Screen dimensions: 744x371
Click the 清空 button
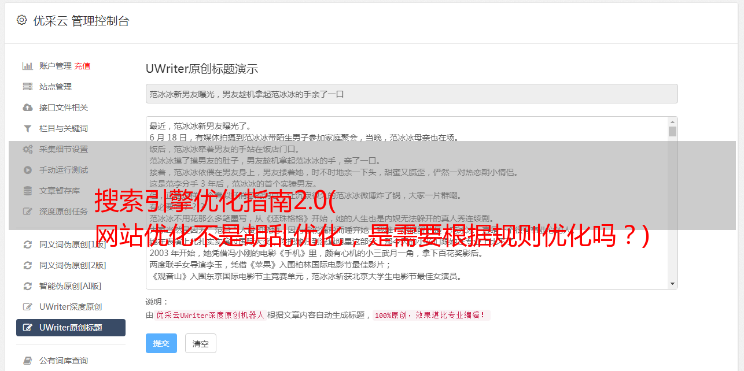(x=201, y=343)
